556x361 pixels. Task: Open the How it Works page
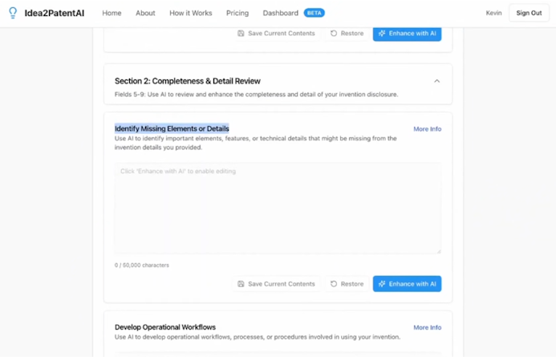[x=191, y=13]
